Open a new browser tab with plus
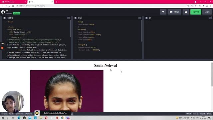The width and height of the screenshot is (213, 120). point(56,2)
